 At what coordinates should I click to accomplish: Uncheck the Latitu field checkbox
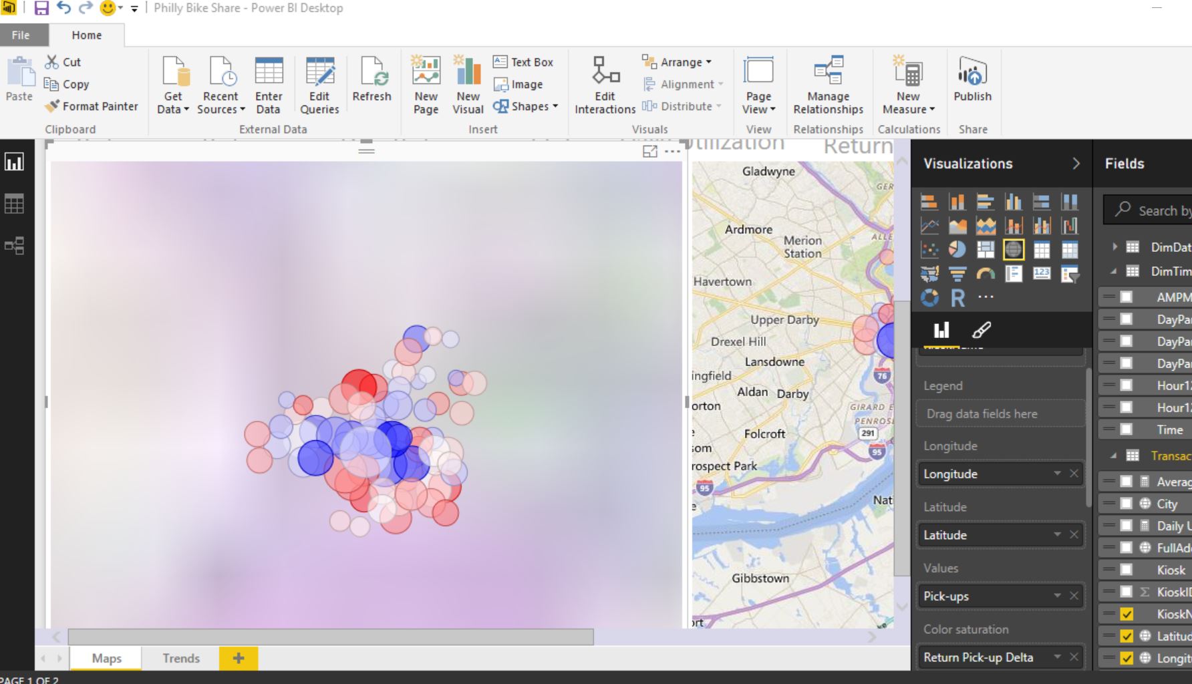click(1127, 637)
